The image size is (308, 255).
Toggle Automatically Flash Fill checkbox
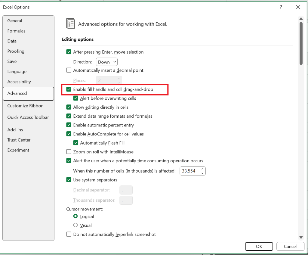(75, 143)
